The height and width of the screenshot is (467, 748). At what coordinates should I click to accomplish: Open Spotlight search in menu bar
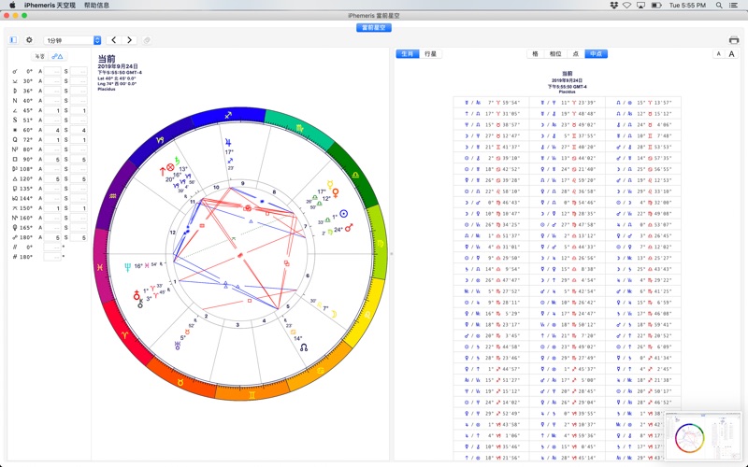[718, 5]
